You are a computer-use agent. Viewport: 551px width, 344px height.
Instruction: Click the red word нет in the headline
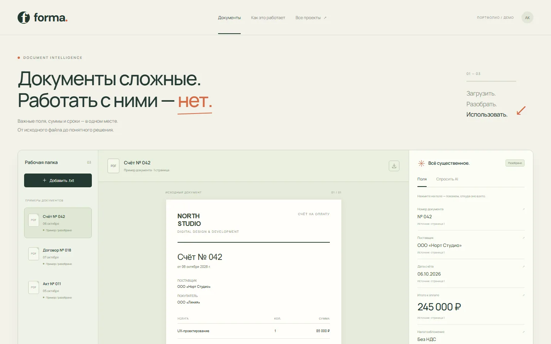(x=195, y=101)
